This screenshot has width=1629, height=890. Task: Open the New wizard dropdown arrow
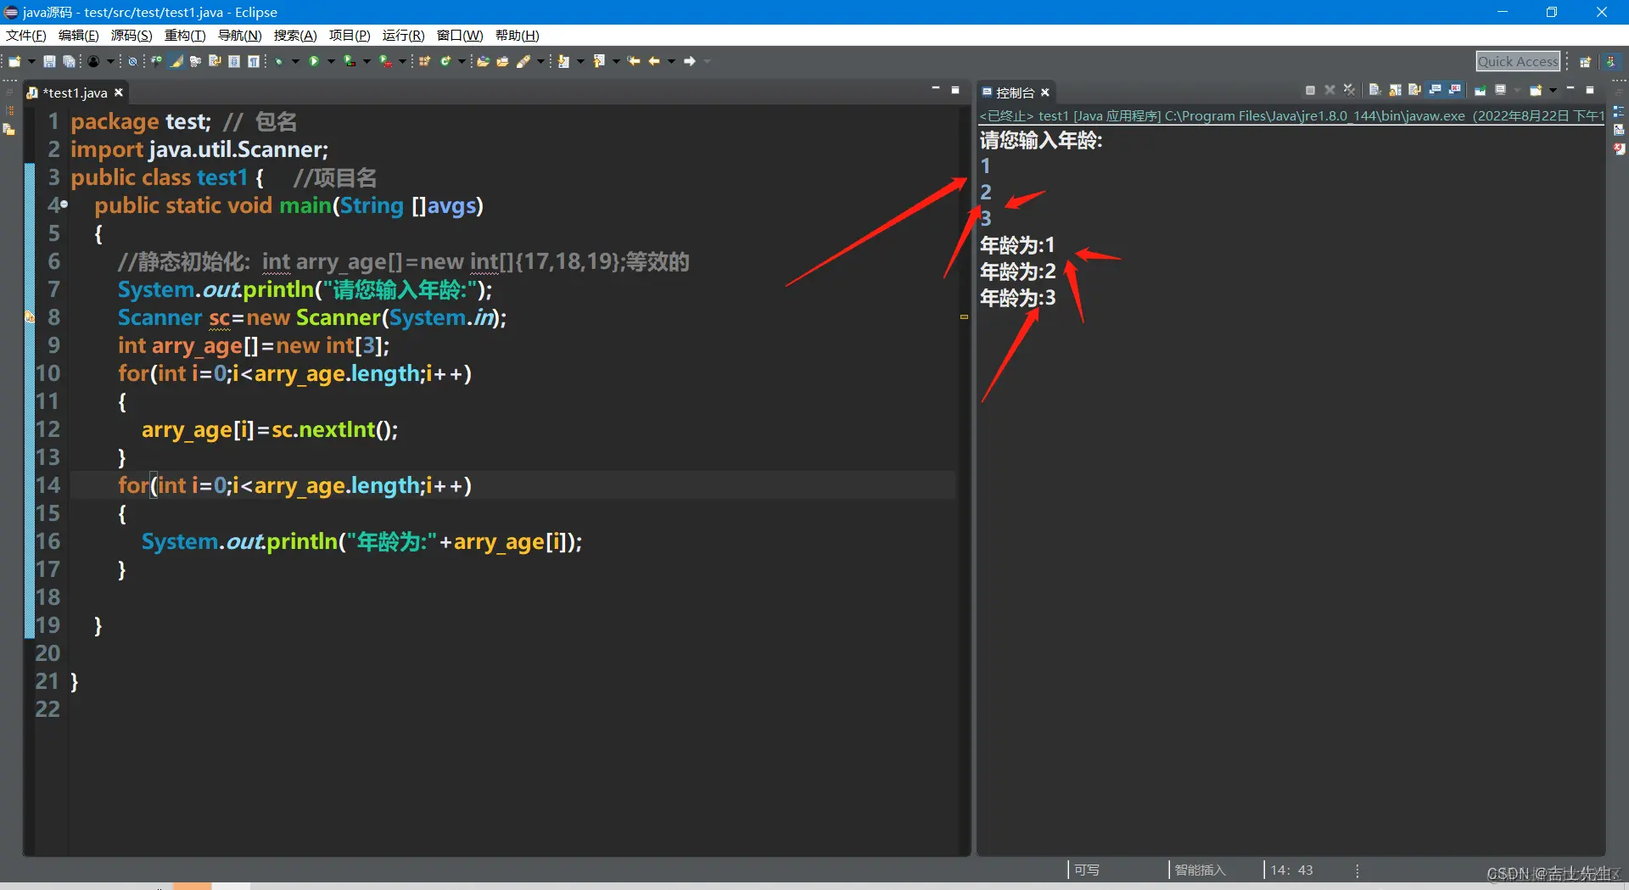click(31, 61)
